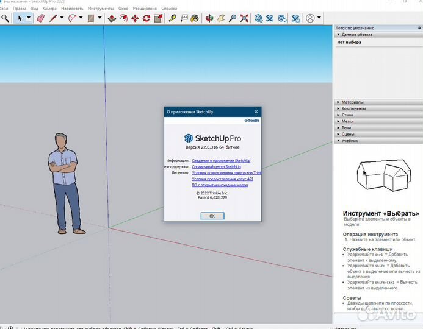The width and height of the screenshot is (423, 329).
Task: Collapse the Учебник panel
Action: tap(378, 141)
